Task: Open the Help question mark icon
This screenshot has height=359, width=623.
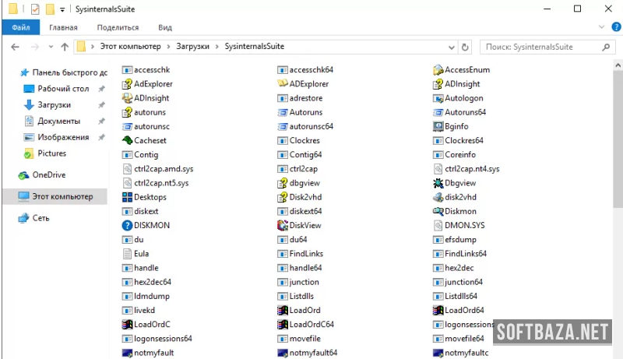Action: [x=611, y=27]
